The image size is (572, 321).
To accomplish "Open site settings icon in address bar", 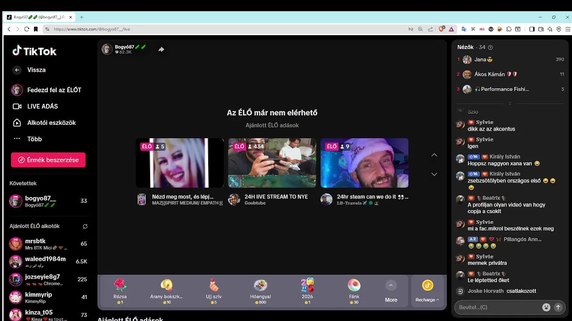I will 47,29.
